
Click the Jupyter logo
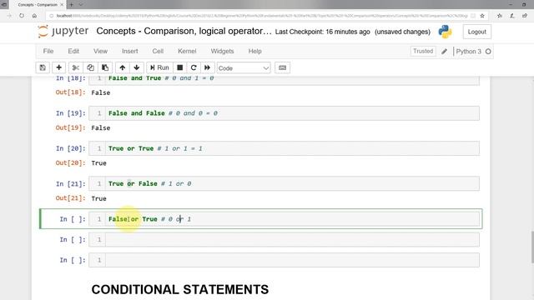[x=63, y=32]
